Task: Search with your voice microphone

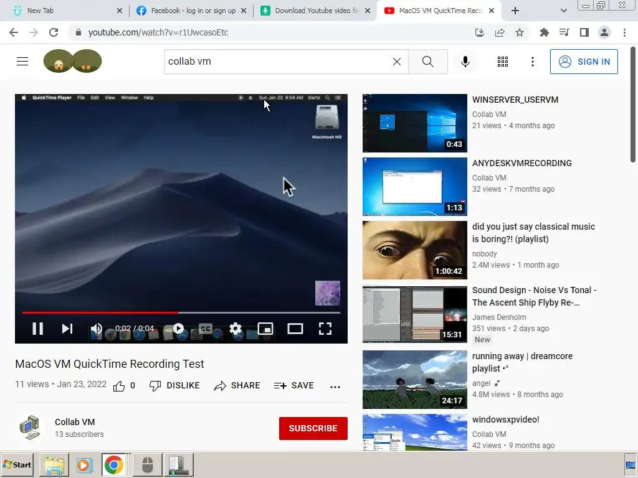Action: [x=465, y=62]
